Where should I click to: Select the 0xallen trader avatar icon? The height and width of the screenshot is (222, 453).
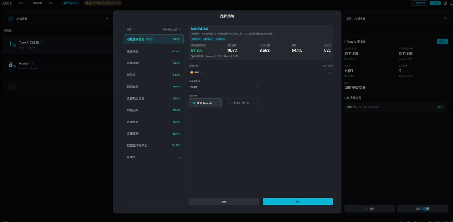(12, 65)
